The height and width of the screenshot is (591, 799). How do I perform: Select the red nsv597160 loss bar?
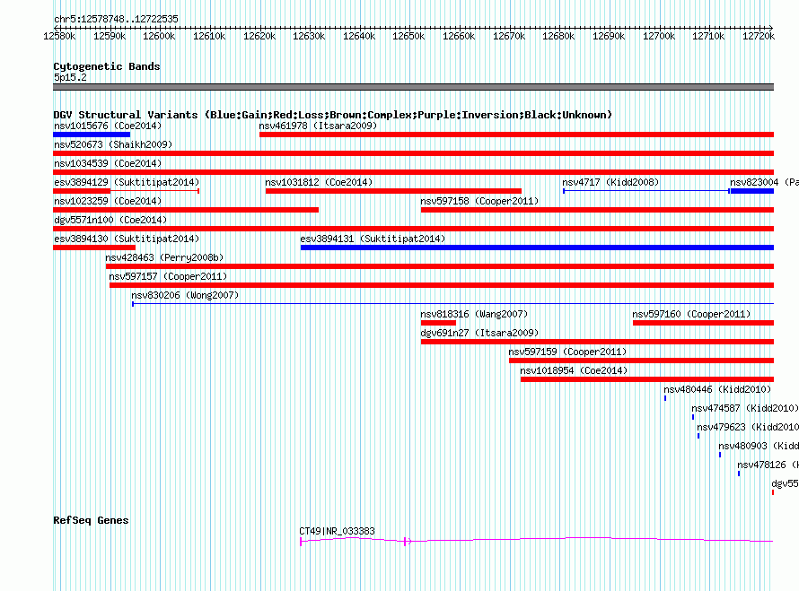coord(703,323)
